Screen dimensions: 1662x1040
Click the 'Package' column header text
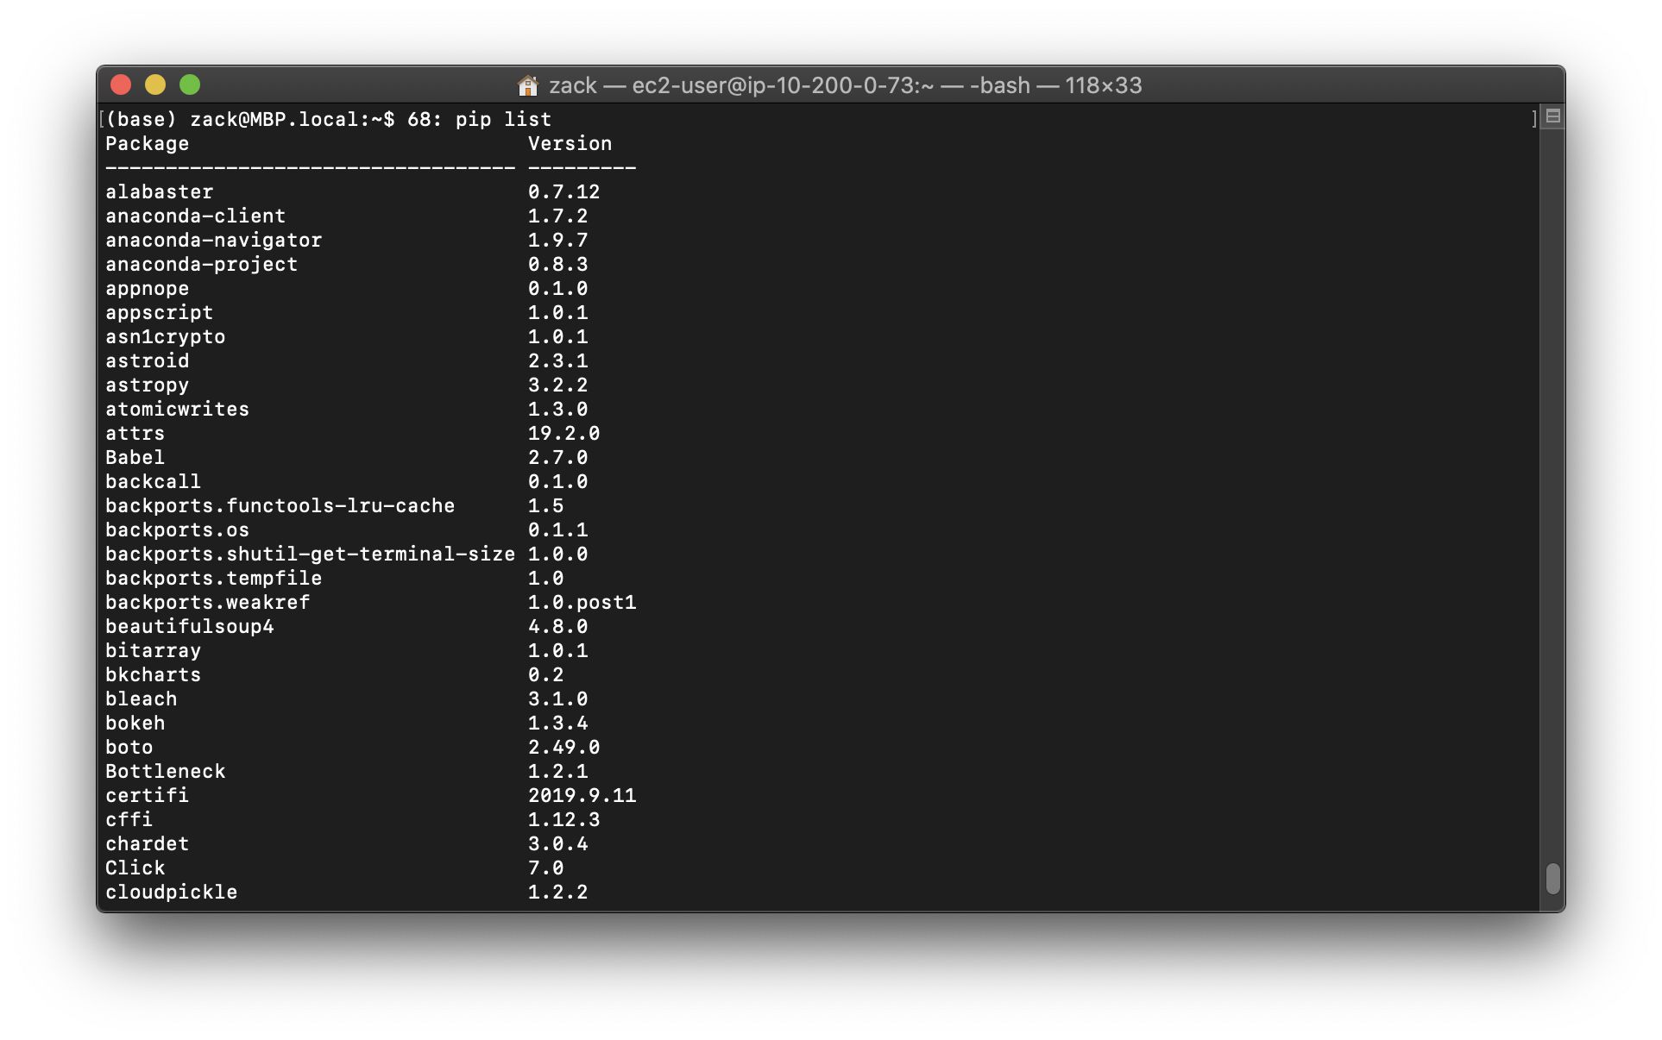point(147,143)
